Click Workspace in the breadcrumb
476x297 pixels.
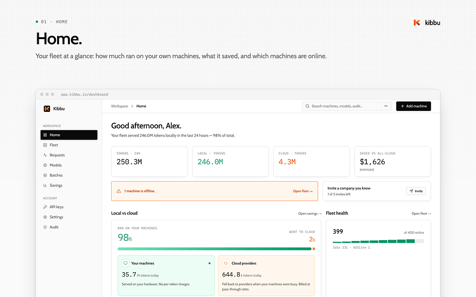(119, 106)
